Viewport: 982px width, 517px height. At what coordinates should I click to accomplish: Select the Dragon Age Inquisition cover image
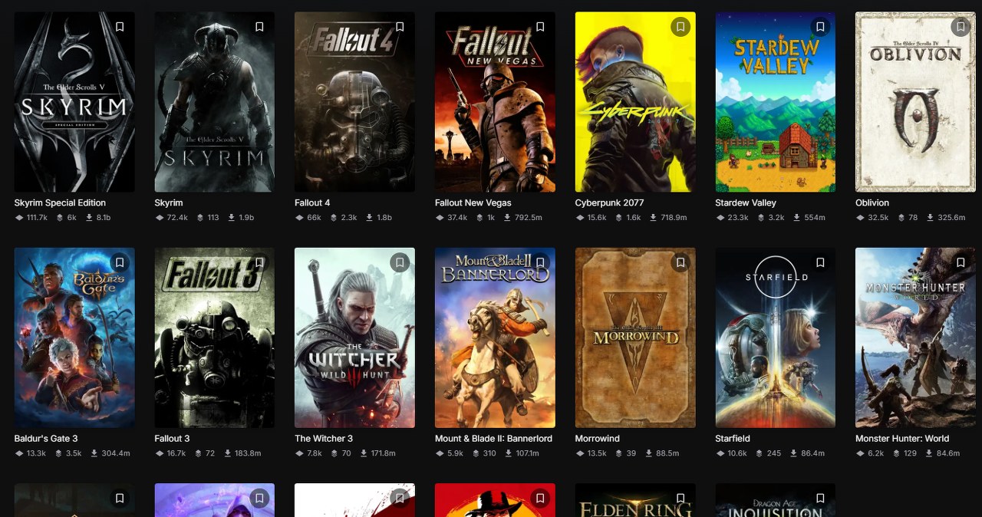click(x=775, y=502)
